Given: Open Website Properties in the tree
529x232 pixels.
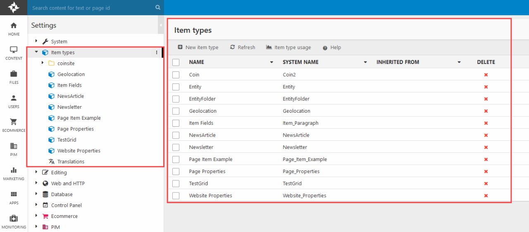Looking at the screenshot, I should point(79,151).
